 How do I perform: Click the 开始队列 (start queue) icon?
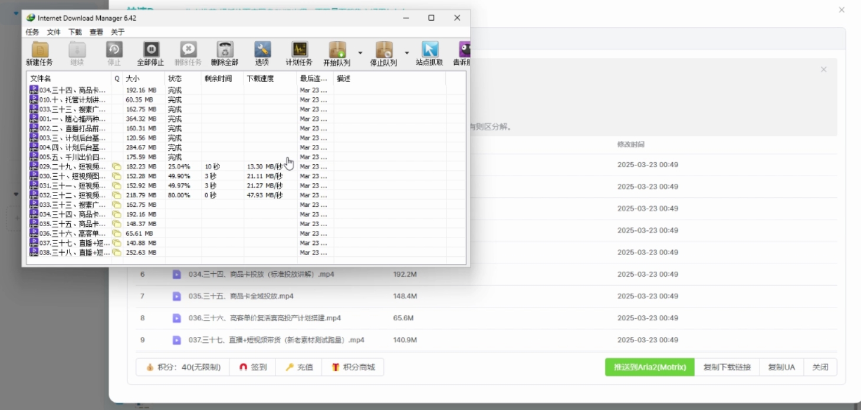[337, 49]
